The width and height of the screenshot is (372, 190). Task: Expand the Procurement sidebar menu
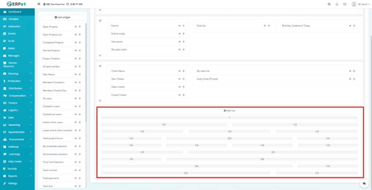(17, 139)
